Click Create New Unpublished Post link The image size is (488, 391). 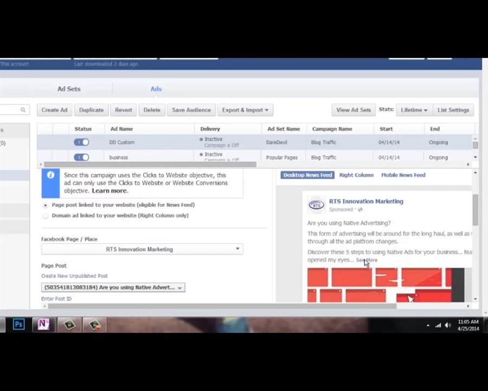click(x=74, y=276)
